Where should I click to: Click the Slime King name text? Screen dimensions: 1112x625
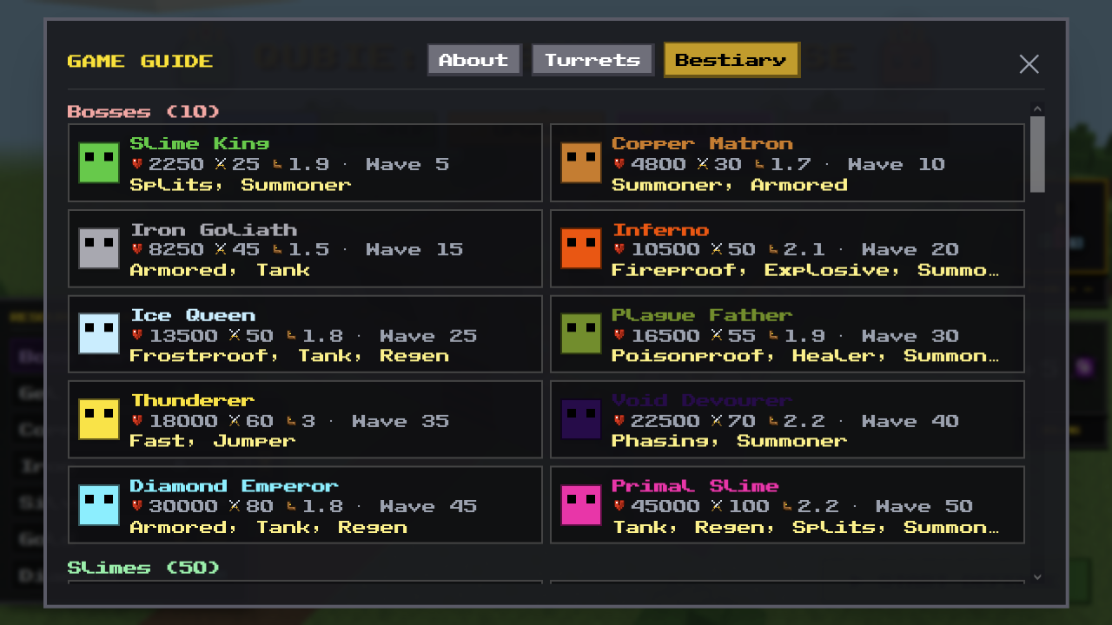click(200, 143)
